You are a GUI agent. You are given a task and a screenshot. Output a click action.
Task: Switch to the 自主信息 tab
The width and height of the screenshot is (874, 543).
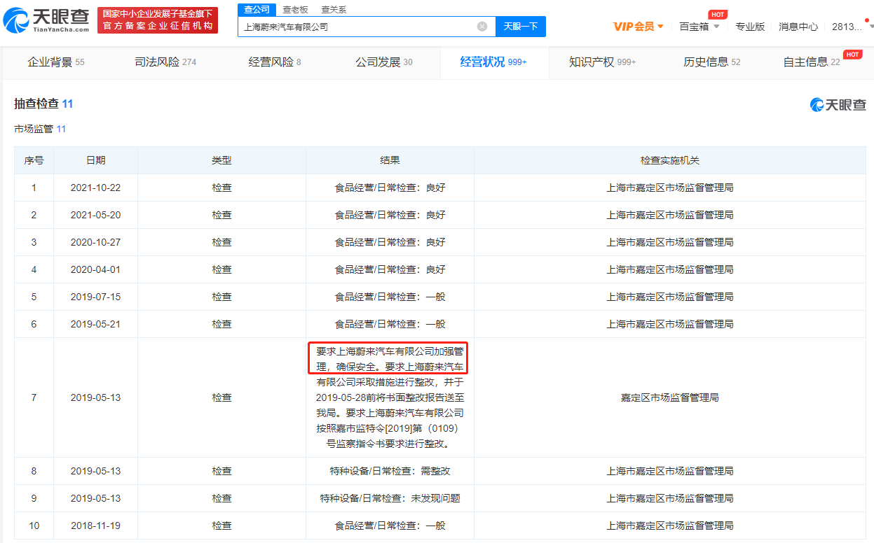pos(812,62)
